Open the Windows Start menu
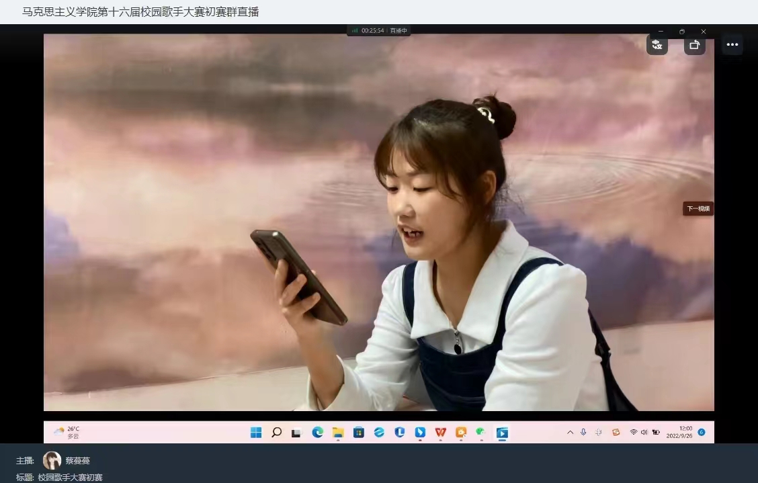The height and width of the screenshot is (483, 758). click(256, 433)
